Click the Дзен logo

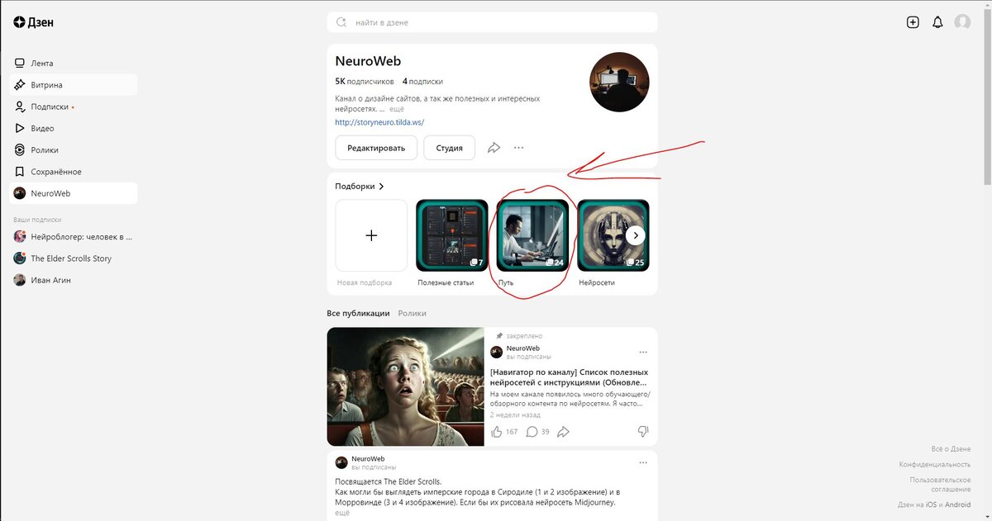(34, 22)
